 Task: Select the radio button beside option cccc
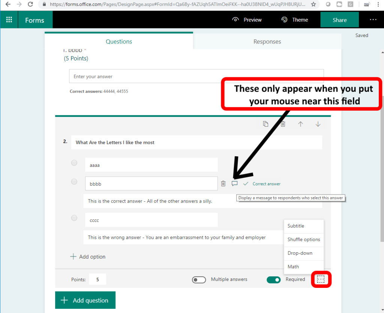74,218
